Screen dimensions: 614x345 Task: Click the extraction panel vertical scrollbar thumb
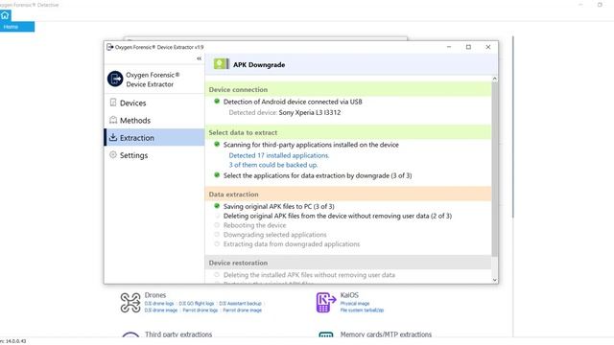pos(495,169)
